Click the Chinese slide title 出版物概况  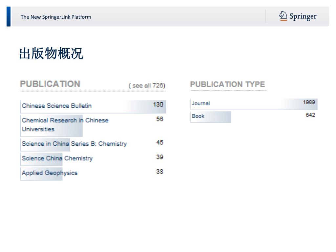pos(51,53)
